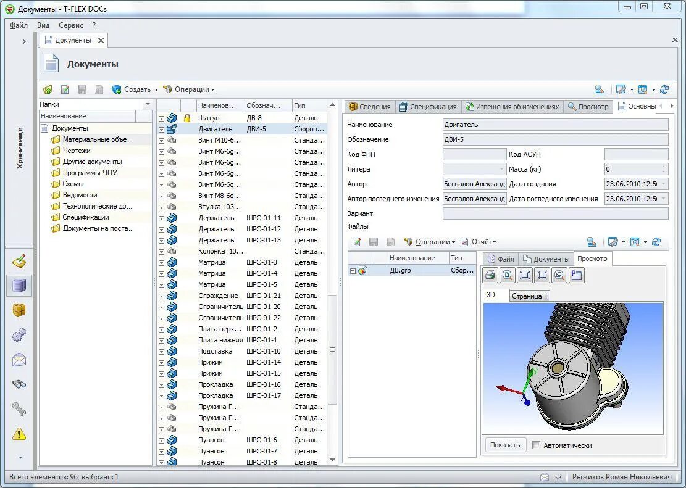
Task: Expand the collapsed left navigation chevron
Action: [23, 41]
